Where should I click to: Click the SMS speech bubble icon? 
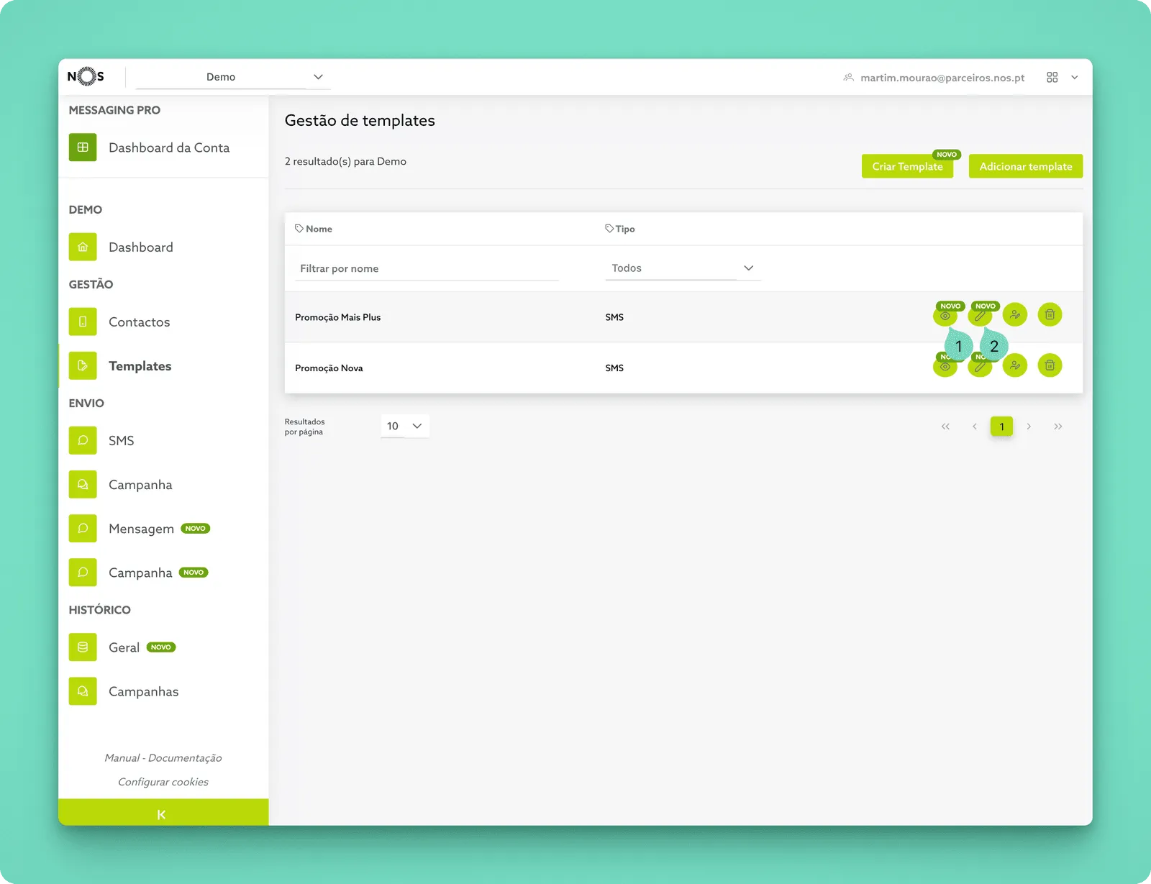pos(83,440)
